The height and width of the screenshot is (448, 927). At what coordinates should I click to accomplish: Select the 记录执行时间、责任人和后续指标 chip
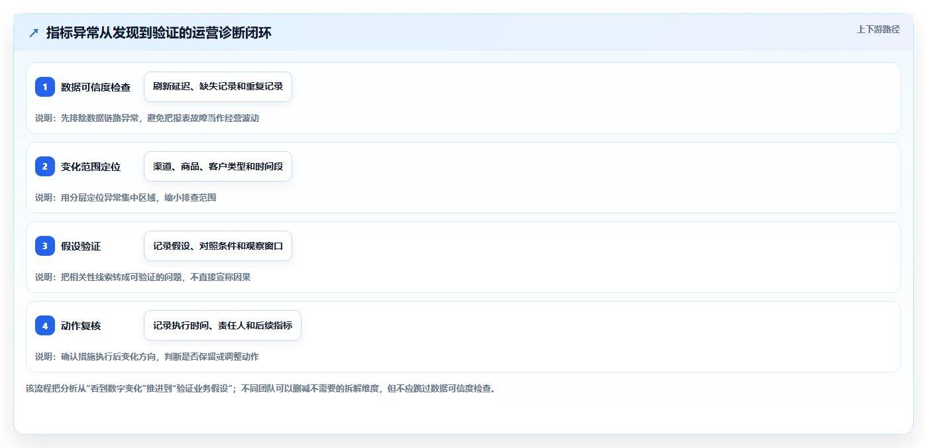click(223, 325)
